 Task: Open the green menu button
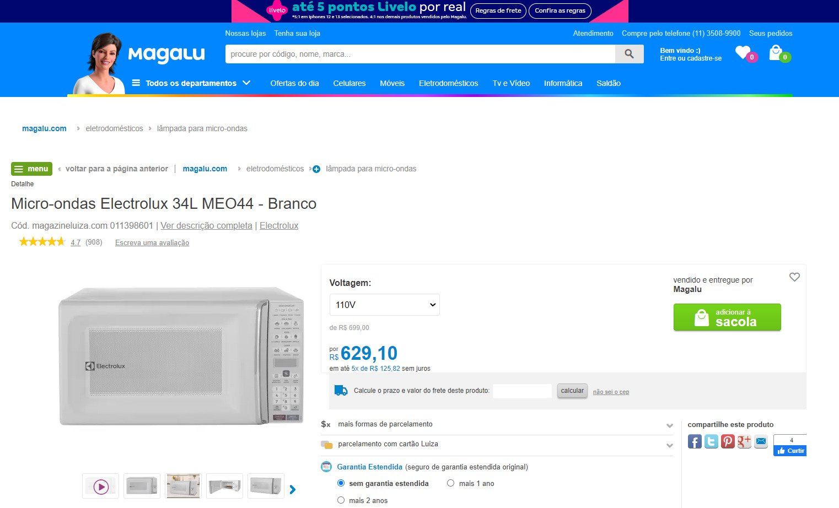coord(31,169)
